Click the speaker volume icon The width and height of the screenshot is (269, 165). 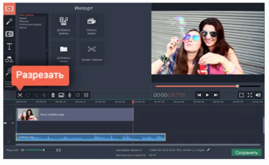point(258,95)
